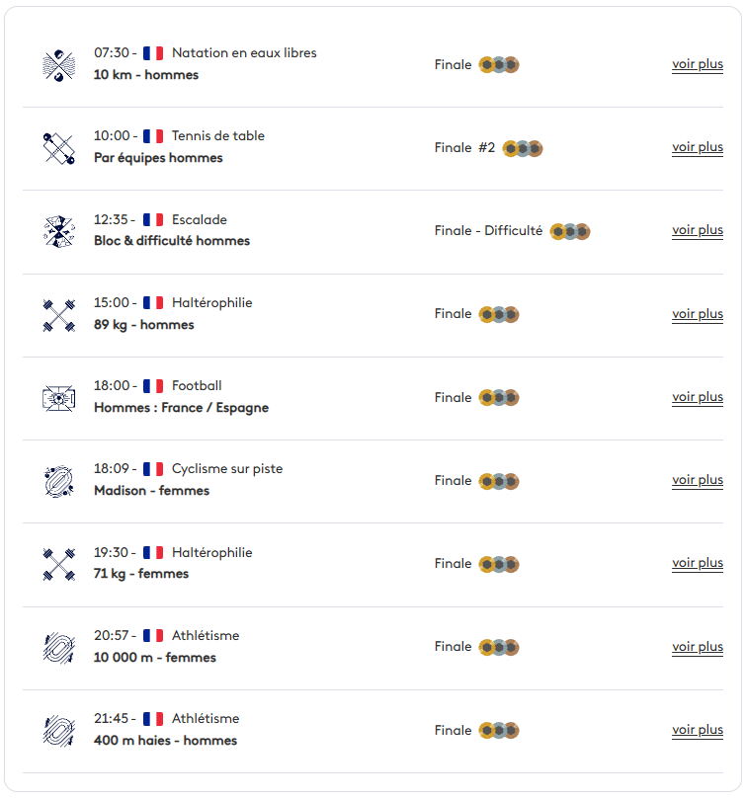Open 'voir plus' for Football France / Espagne

[x=697, y=397]
